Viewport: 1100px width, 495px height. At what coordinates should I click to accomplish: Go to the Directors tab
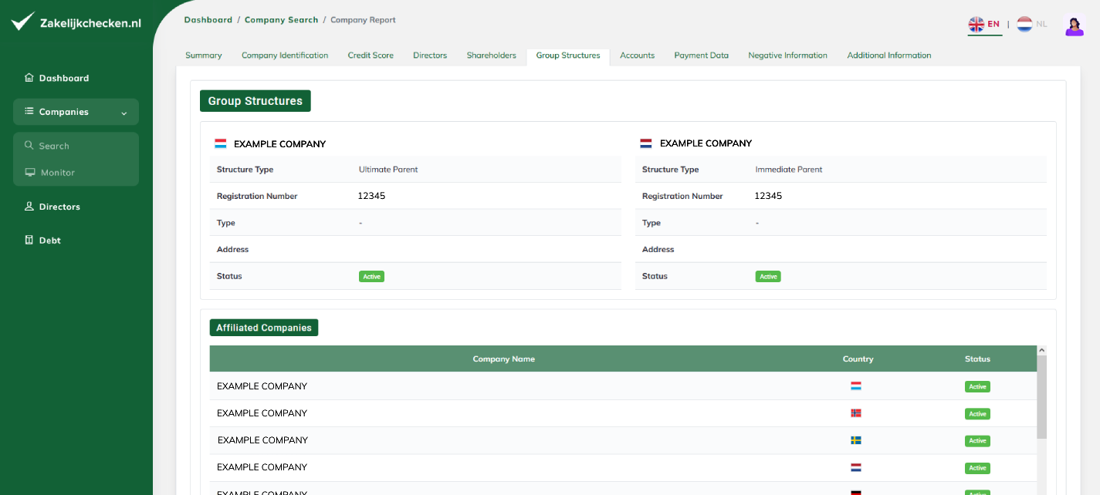pyautogui.click(x=430, y=56)
